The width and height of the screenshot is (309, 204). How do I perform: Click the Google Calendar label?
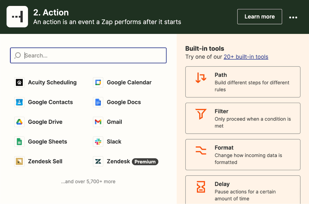[x=129, y=82]
